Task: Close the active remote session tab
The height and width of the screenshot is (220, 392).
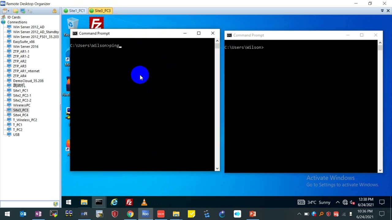Action: [x=388, y=11]
